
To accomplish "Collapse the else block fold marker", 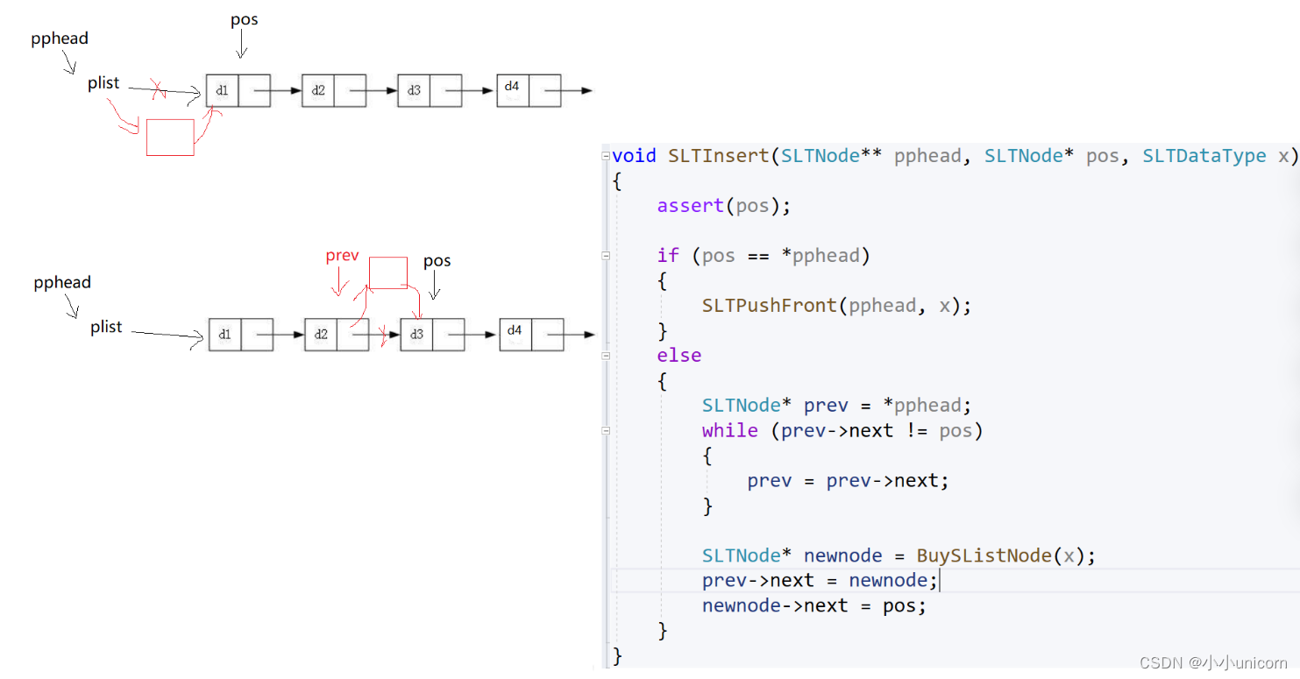I will (606, 356).
